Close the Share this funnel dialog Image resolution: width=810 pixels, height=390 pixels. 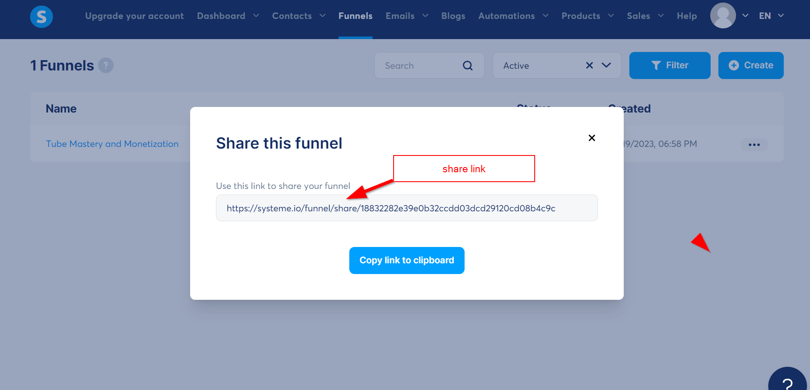tap(592, 138)
